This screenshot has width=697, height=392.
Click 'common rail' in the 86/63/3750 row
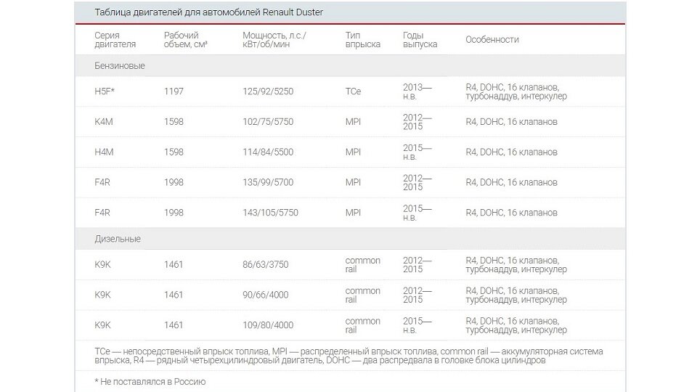point(363,264)
